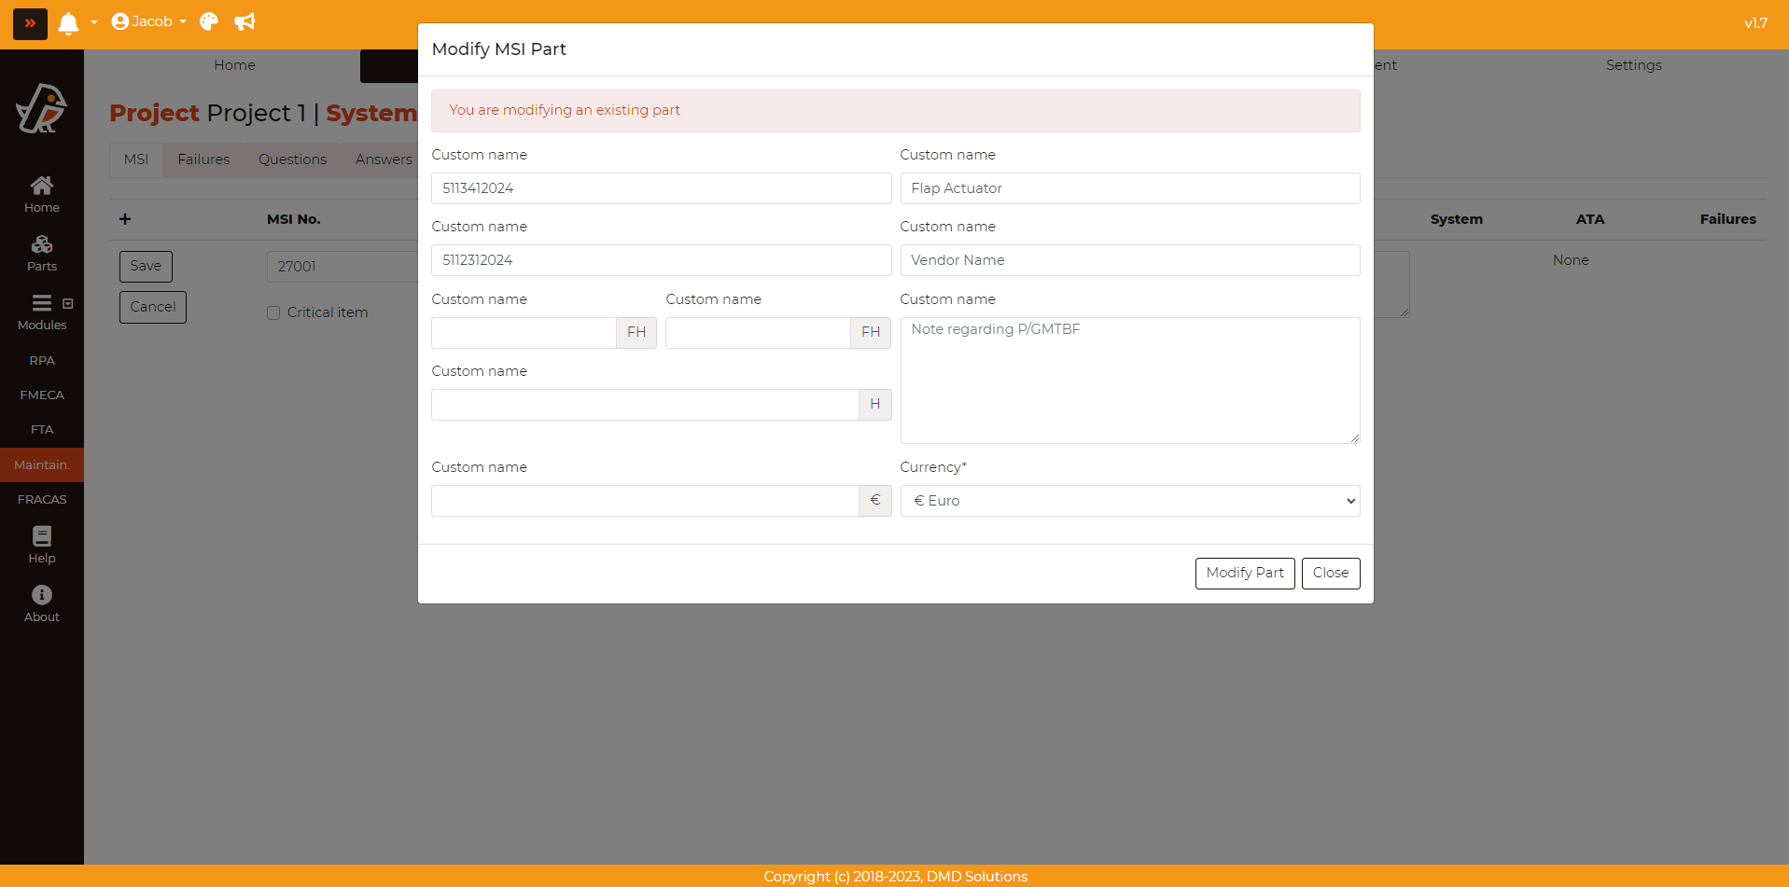
Task: Expand the sidebar with double-chevron icon
Action: (x=30, y=22)
